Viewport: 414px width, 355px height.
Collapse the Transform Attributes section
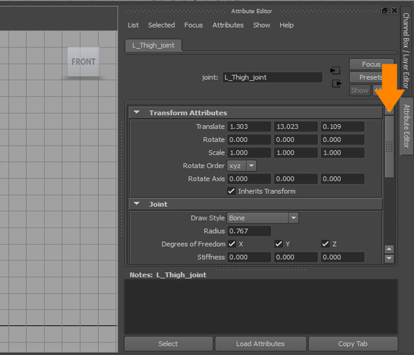137,112
